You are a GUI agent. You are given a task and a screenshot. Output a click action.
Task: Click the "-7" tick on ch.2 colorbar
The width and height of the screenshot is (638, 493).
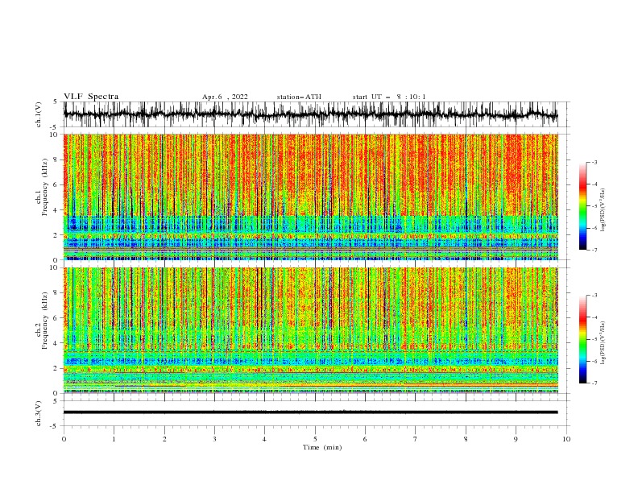pos(594,383)
